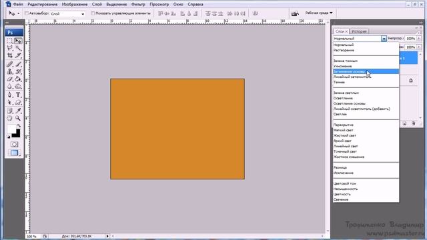This screenshot has width=427, height=240.
Task: Open the Редактирование menu
Action: click(x=43, y=5)
